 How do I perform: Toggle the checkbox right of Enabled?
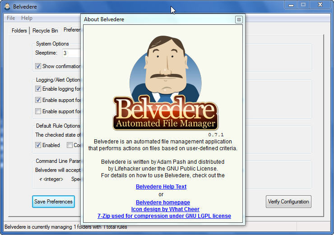(70, 145)
